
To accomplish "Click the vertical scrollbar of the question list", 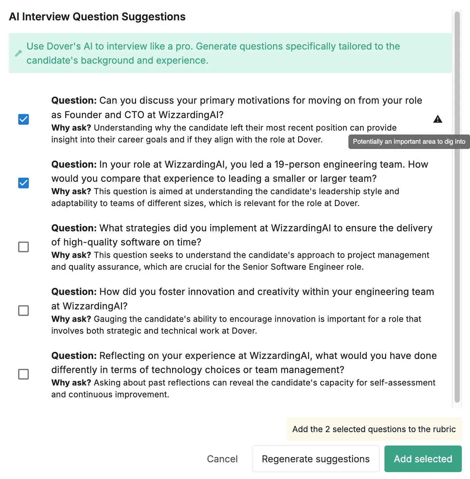I will tap(457, 207).
